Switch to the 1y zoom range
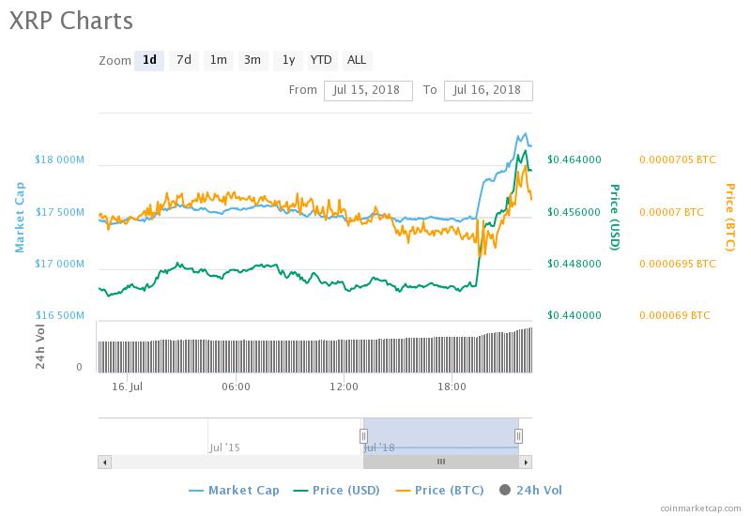Screen dimensions: 751x516 (288, 60)
